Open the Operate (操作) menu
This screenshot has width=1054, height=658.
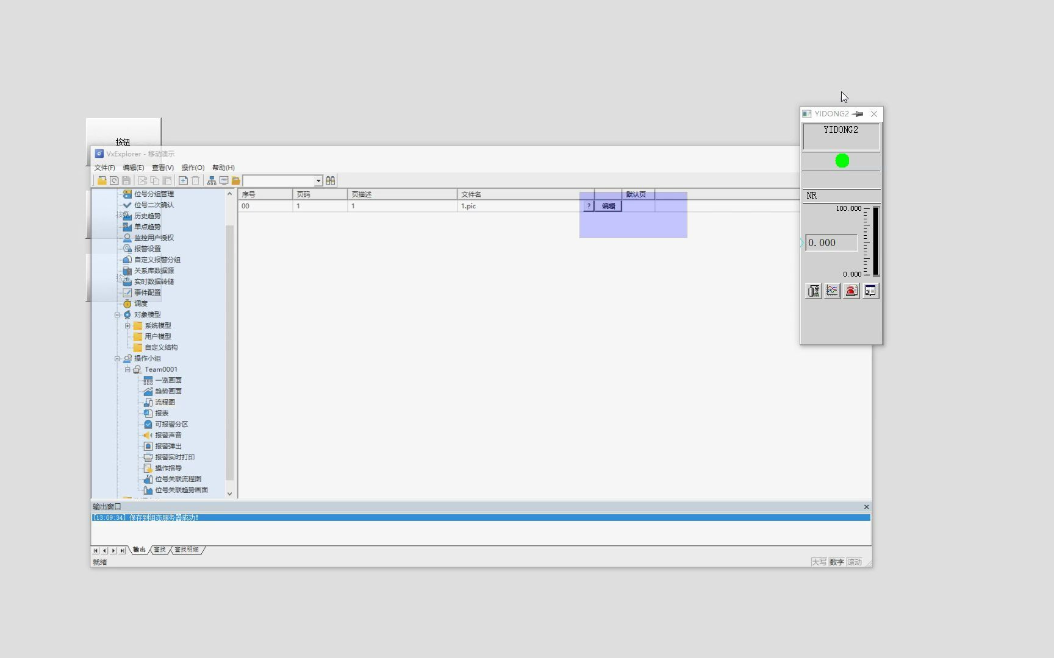(x=193, y=168)
